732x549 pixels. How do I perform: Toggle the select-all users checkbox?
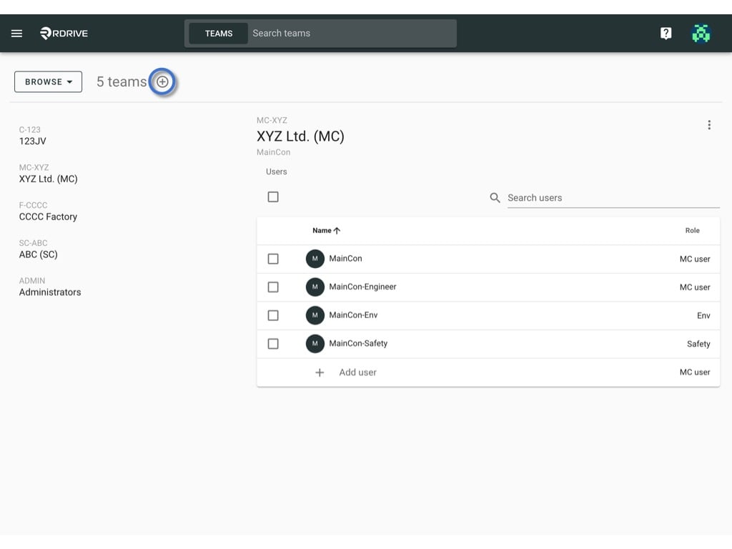[273, 197]
